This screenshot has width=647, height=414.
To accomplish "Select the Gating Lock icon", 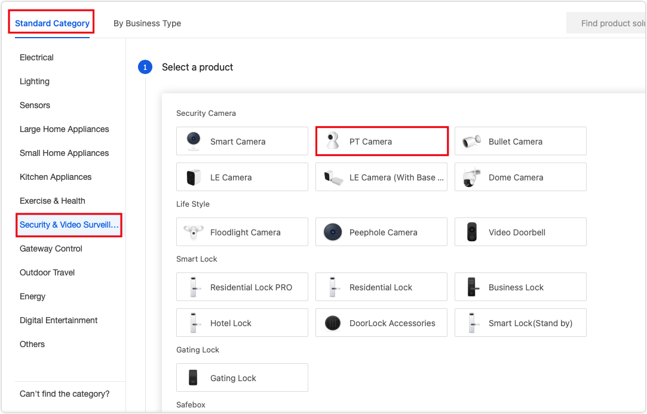I will 192,378.
